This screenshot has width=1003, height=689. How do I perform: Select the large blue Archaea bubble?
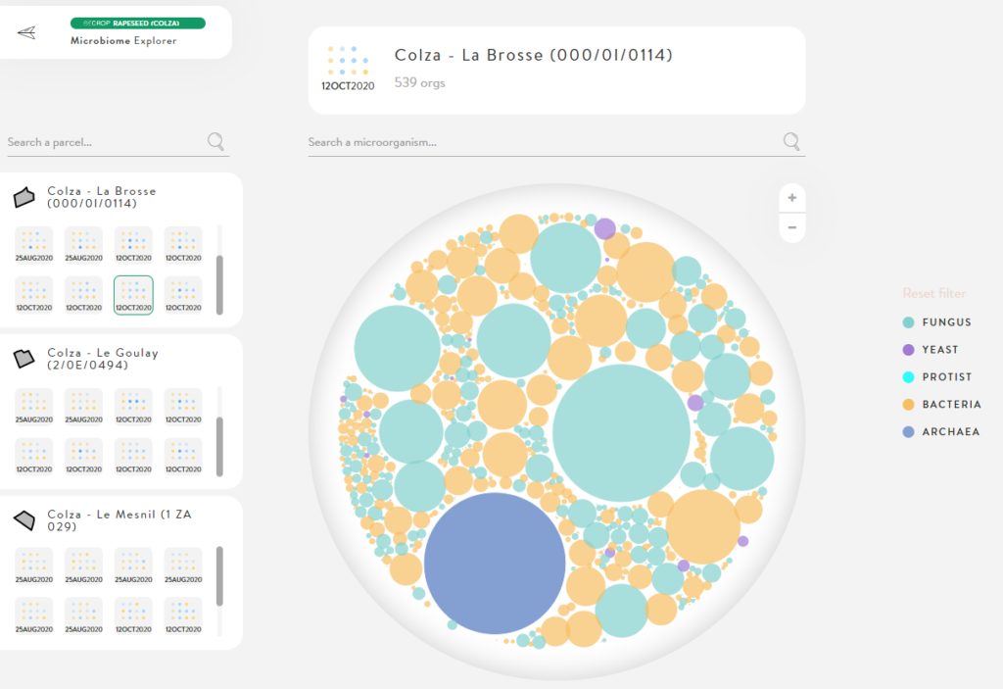click(x=495, y=563)
